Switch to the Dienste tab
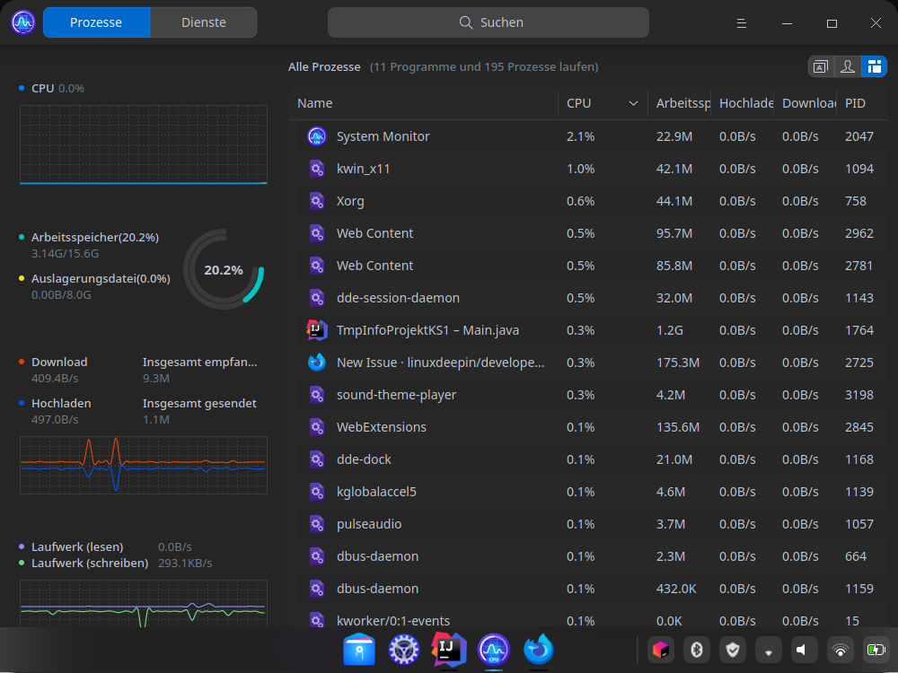 (x=203, y=22)
